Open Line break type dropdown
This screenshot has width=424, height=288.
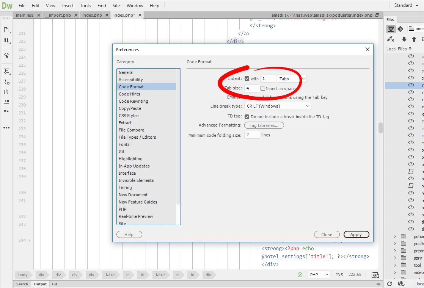pyautogui.click(x=278, y=106)
